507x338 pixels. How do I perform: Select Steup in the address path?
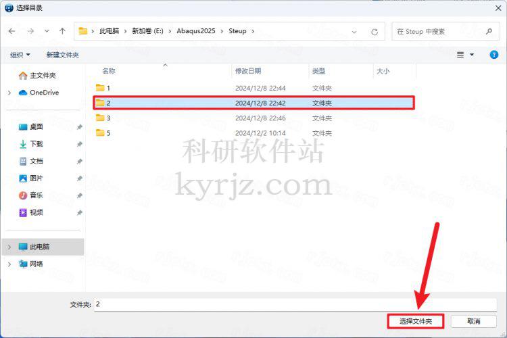click(237, 31)
